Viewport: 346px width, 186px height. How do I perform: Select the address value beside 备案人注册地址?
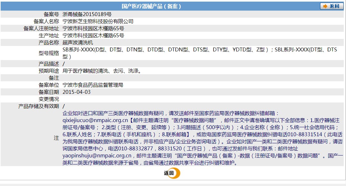click(x=93, y=29)
